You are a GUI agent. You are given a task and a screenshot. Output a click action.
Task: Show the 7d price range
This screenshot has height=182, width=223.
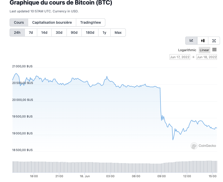click(31, 33)
